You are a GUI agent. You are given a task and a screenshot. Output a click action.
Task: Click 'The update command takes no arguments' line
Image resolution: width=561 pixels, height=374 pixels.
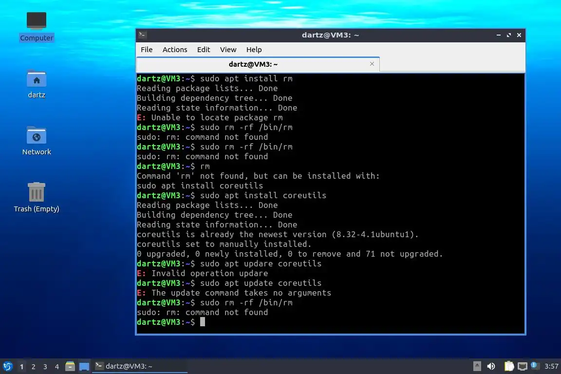point(234,293)
